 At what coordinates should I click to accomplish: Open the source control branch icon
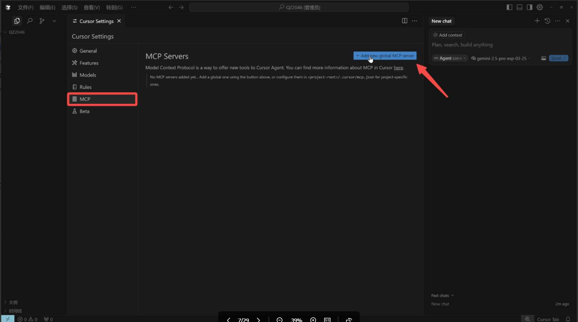coord(42,21)
